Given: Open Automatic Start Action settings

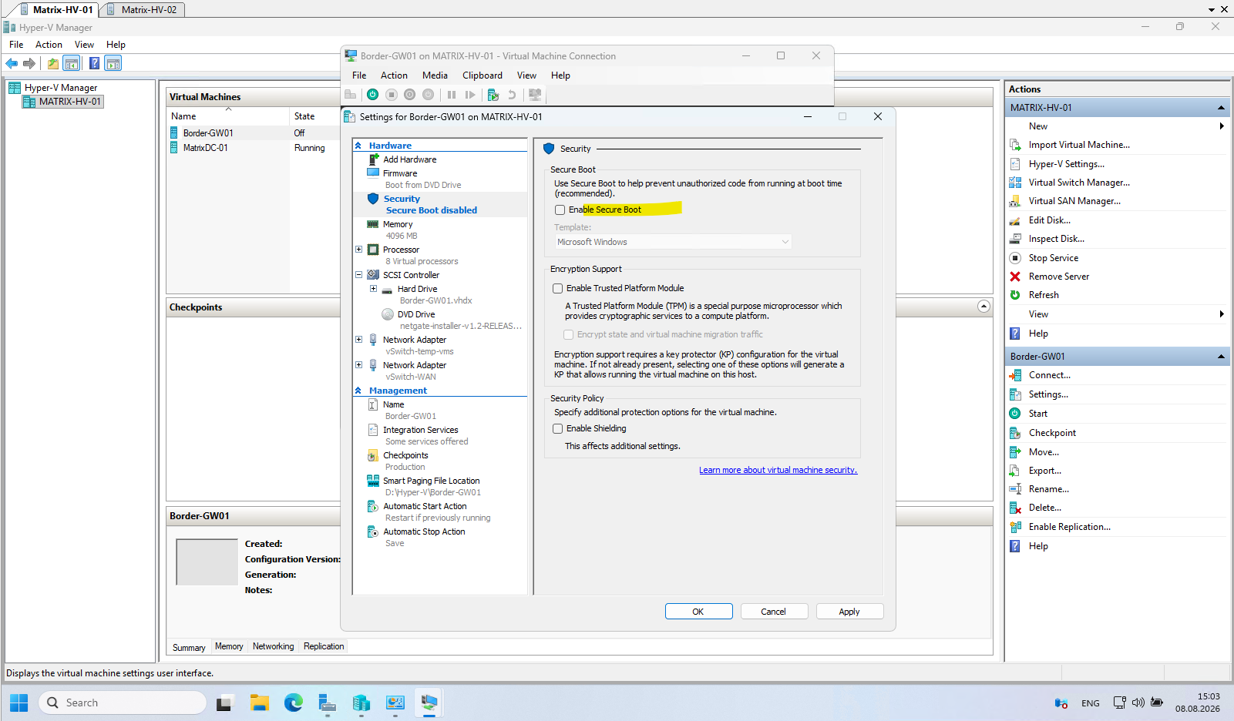Looking at the screenshot, I should (x=425, y=506).
